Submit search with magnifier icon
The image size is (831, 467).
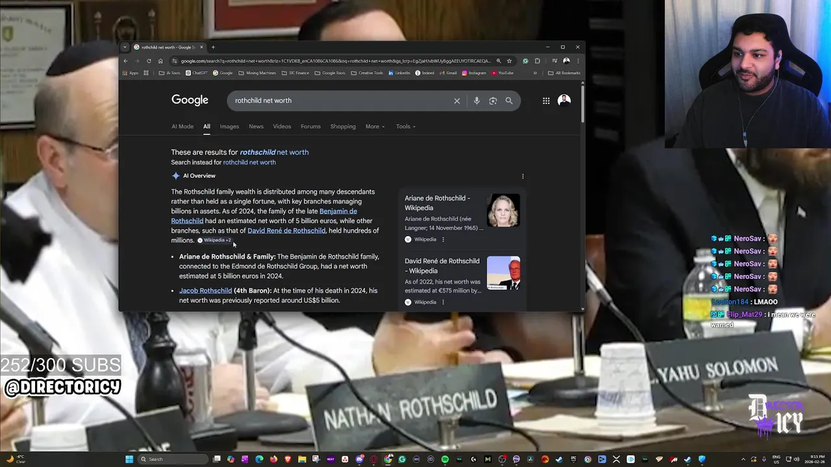click(x=509, y=101)
